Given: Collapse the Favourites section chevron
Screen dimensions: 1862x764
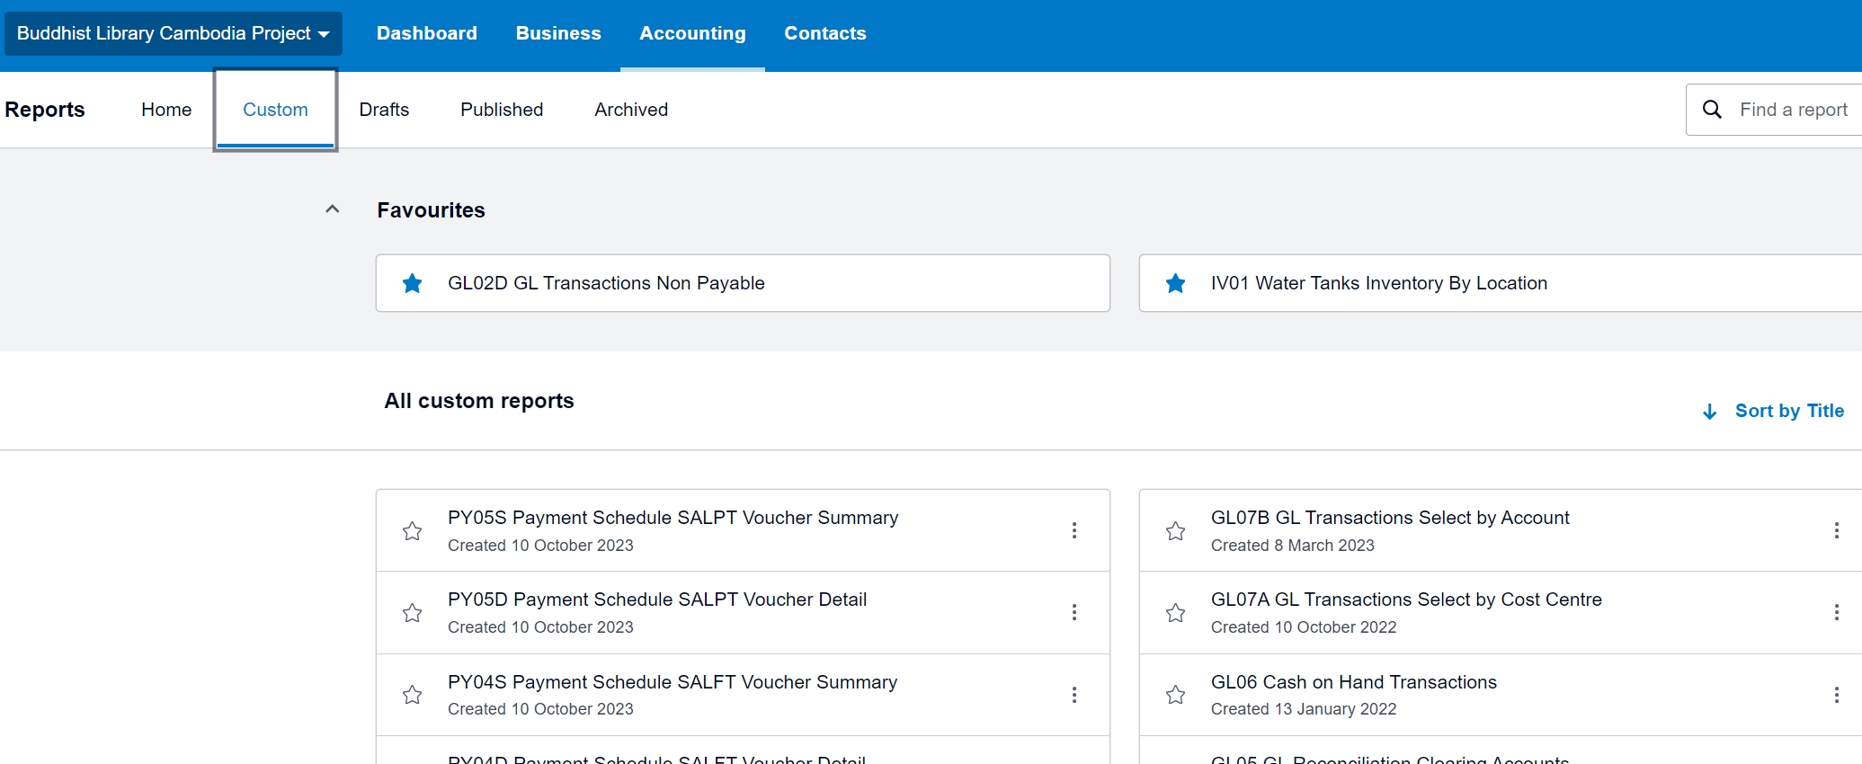Looking at the screenshot, I should click(333, 209).
